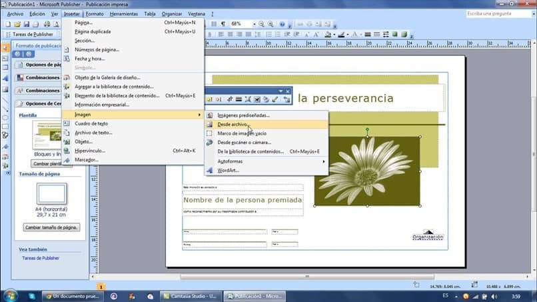Click Decrease indent icon
Viewport: 537px width, 302px height.
click(287, 34)
